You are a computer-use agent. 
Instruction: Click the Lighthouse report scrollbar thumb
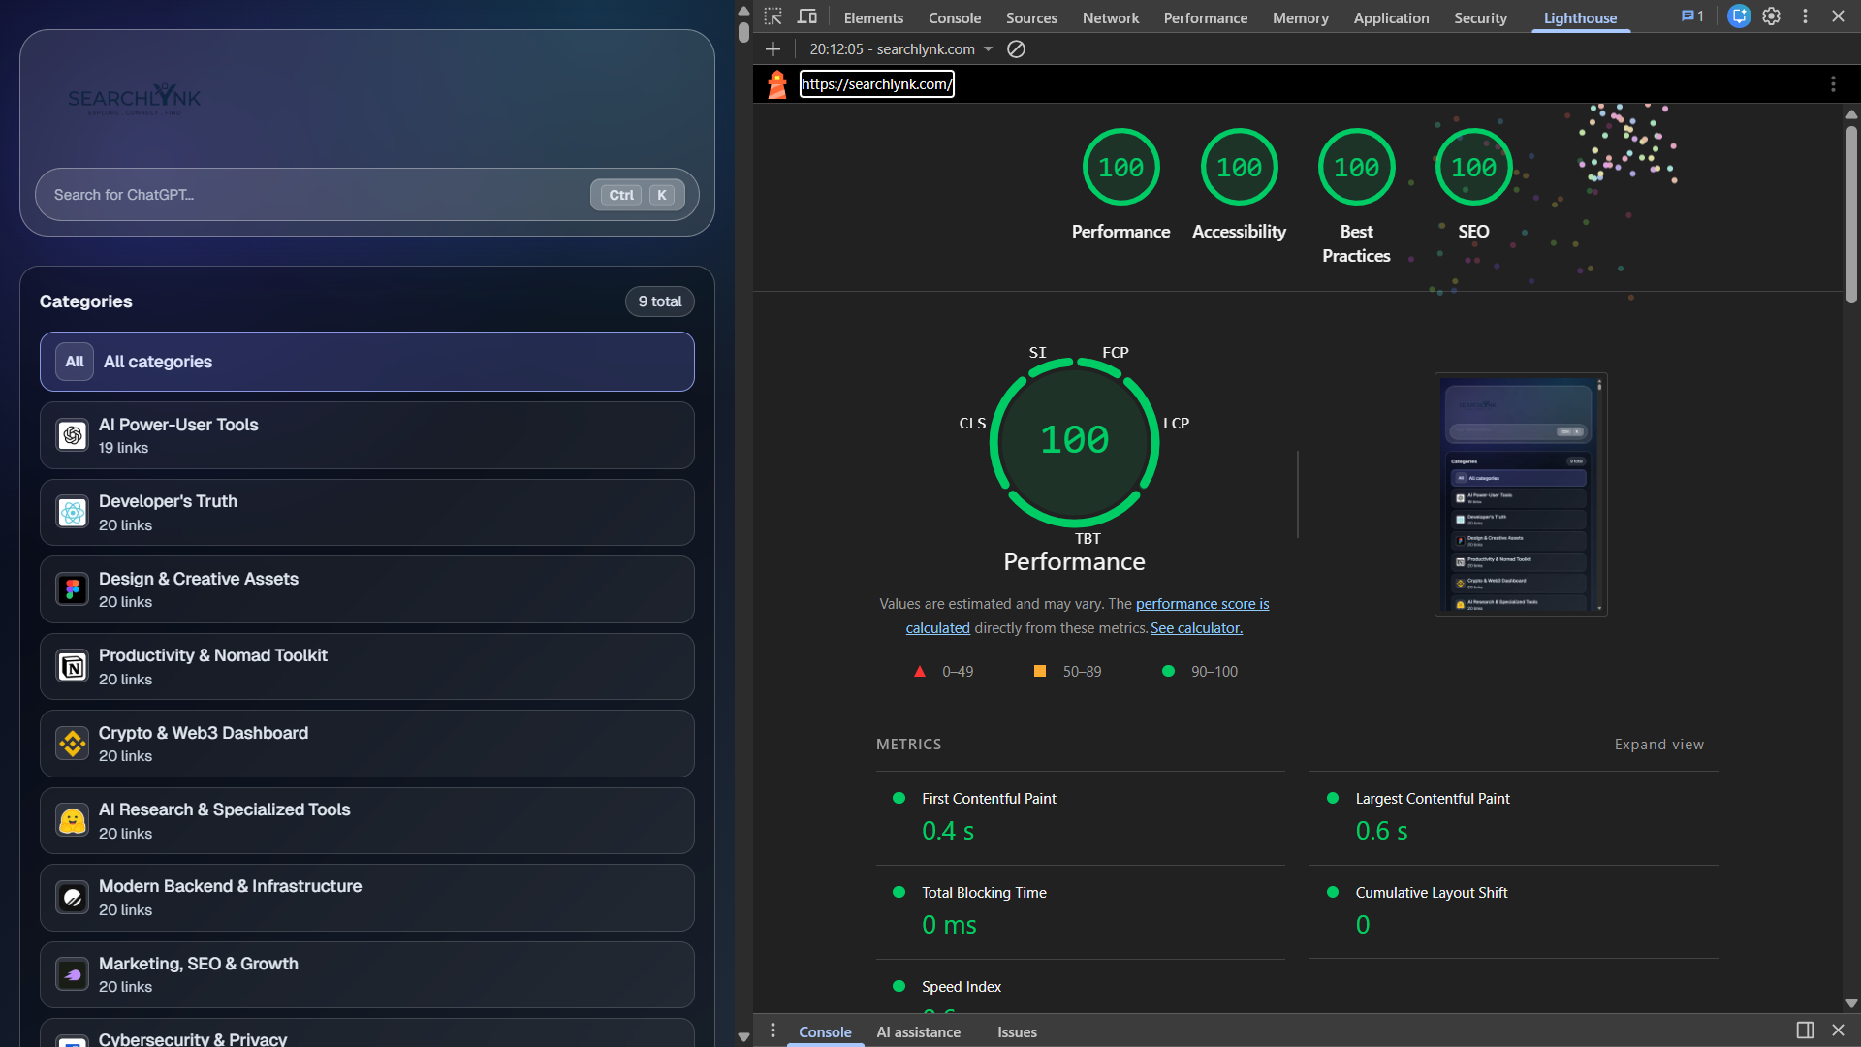click(1851, 213)
